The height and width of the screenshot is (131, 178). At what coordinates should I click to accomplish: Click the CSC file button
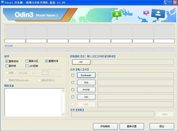(86, 97)
